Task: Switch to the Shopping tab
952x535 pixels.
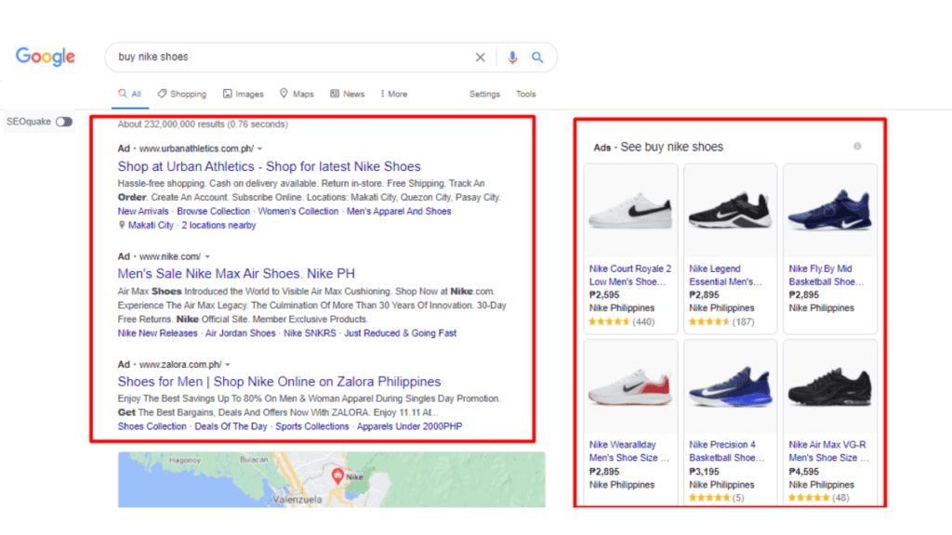Action: coord(181,93)
